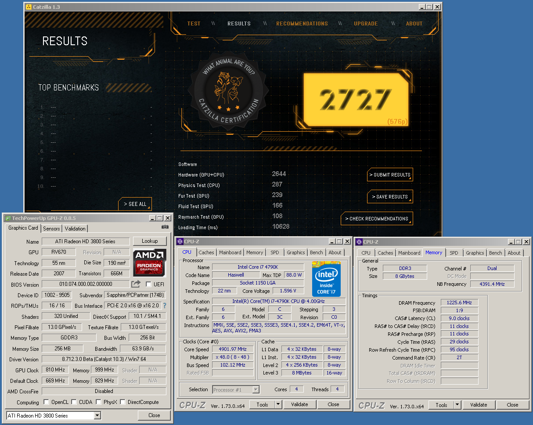The height and width of the screenshot is (425, 533).
Task: Click the title bar icon of CPU-Z Memory window
Action: click(x=359, y=241)
